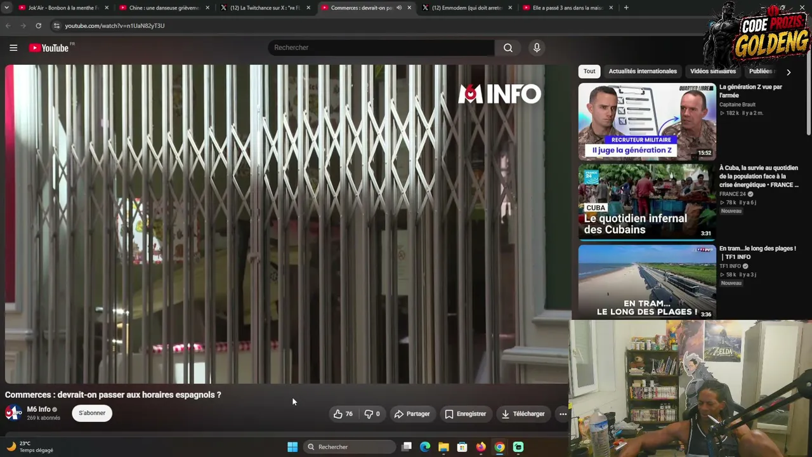Go back in browser history

(x=8, y=25)
